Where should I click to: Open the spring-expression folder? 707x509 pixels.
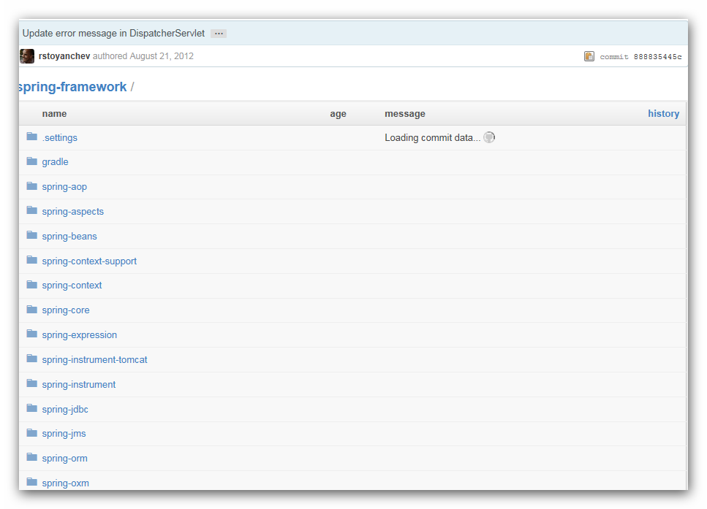[x=80, y=335]
